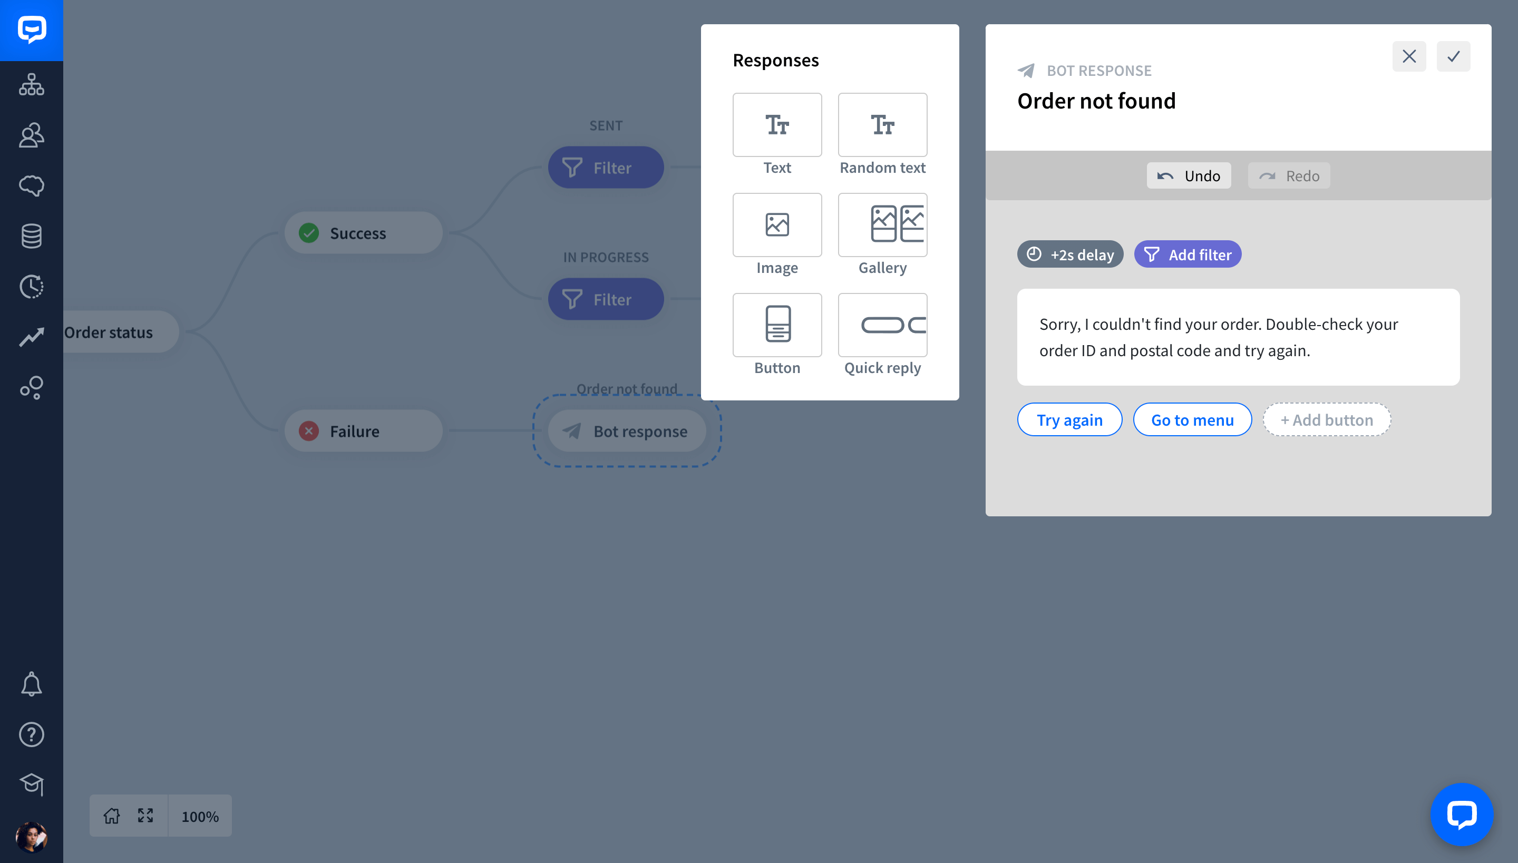The image size is (1518, 863).
Task: Open the live chat widget
Action: click(x=1462, y=815)
